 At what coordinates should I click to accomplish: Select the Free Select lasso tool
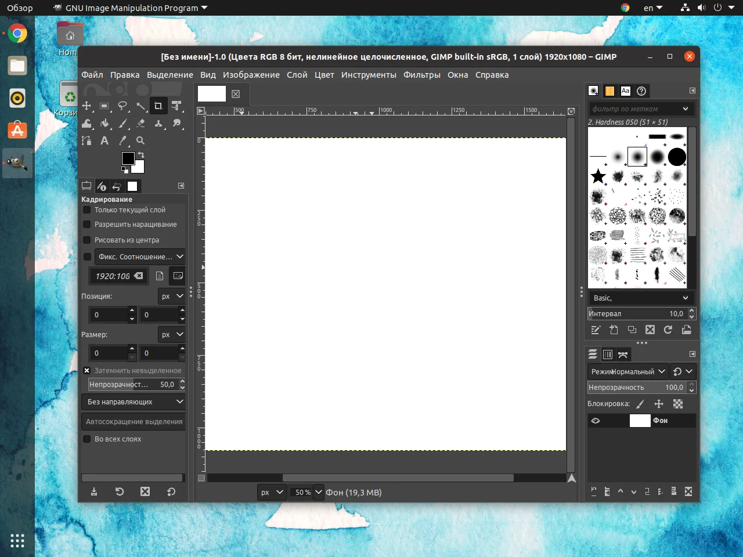(122, 106)
